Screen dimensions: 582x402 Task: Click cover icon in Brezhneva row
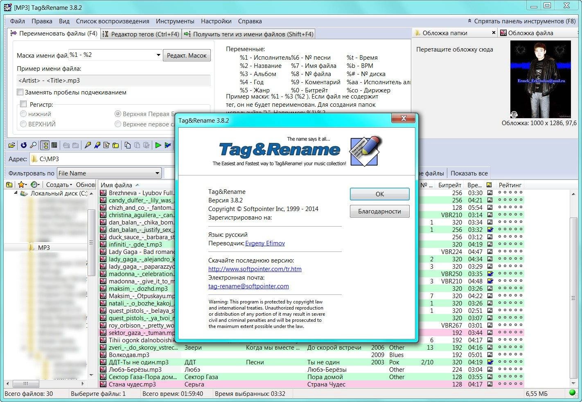click(490, 193)
